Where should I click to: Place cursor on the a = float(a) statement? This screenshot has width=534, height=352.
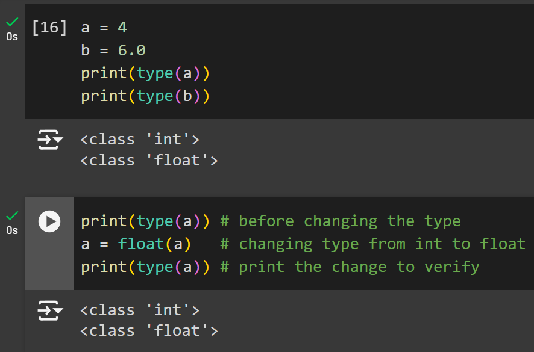pos(136,244)
